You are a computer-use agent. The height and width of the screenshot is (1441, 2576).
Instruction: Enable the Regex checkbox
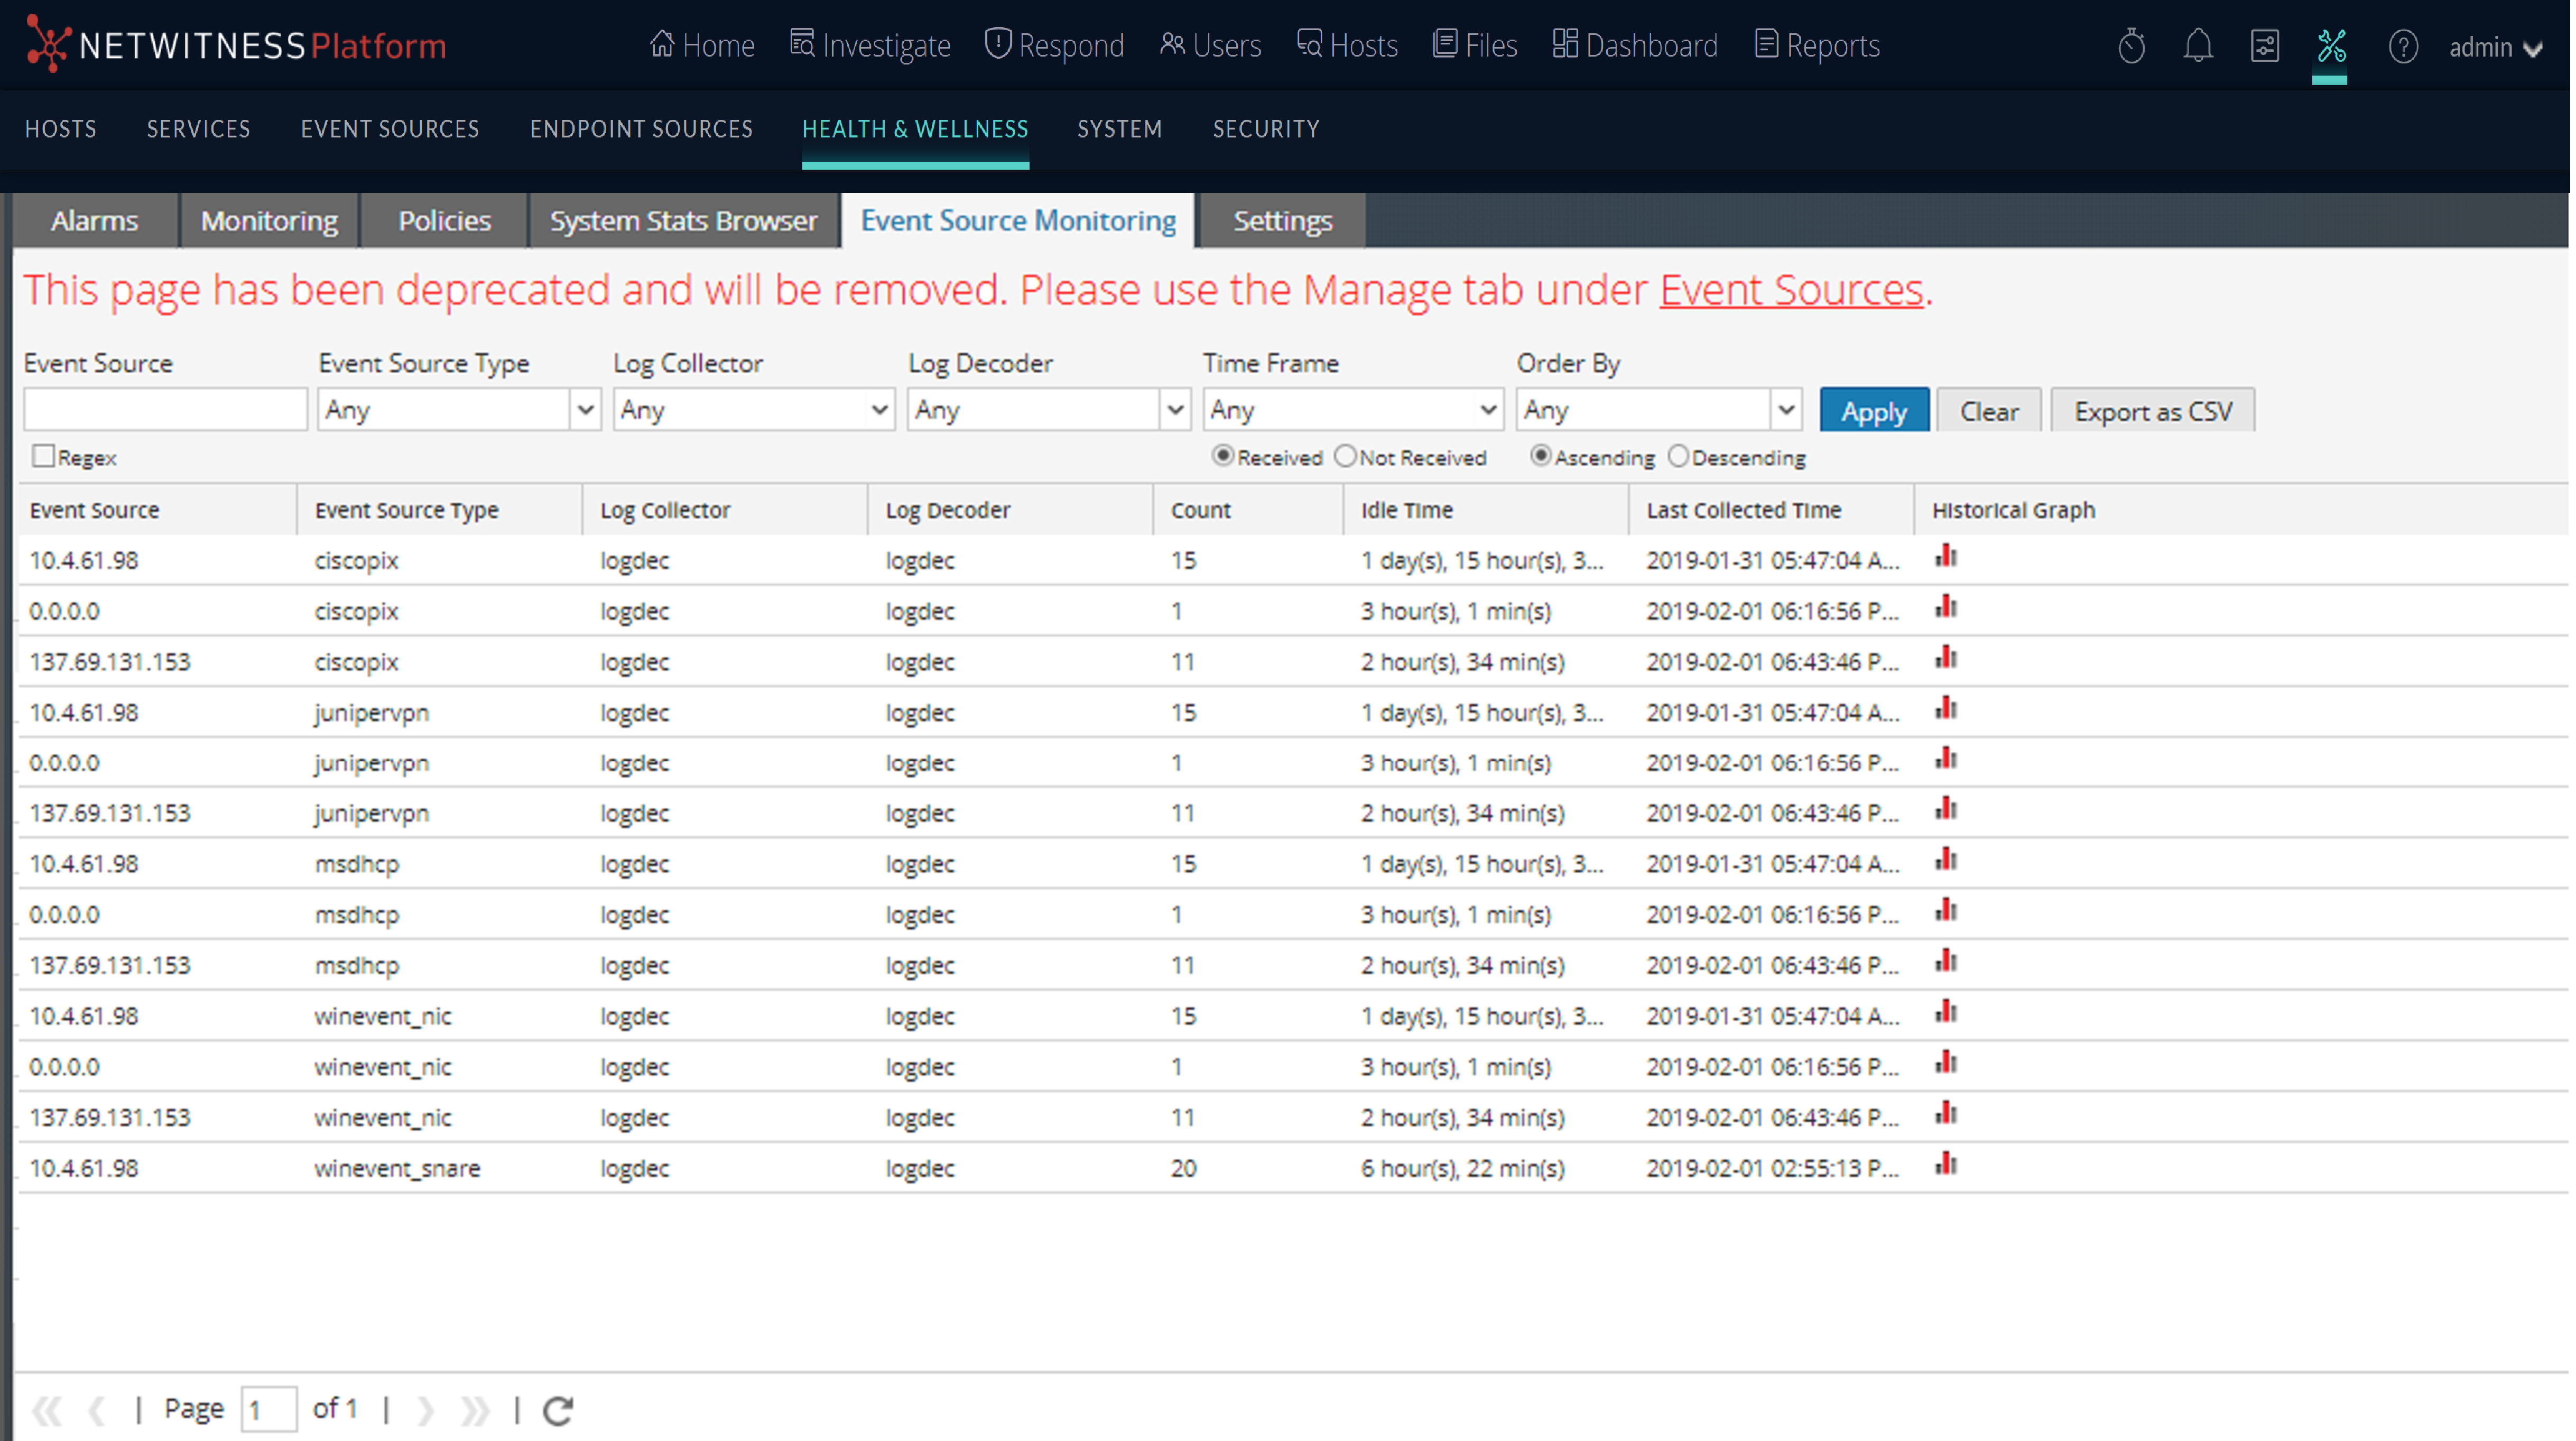point(43,456)
